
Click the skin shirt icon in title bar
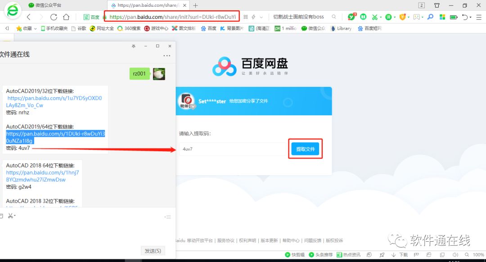point(436,5)
